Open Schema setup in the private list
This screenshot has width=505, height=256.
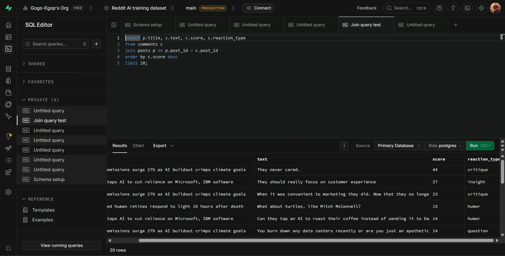click(62, 179)
